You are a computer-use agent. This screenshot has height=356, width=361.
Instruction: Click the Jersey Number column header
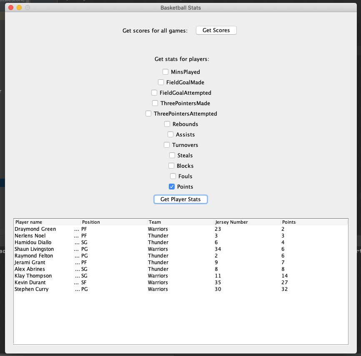[x=248, y=222]
